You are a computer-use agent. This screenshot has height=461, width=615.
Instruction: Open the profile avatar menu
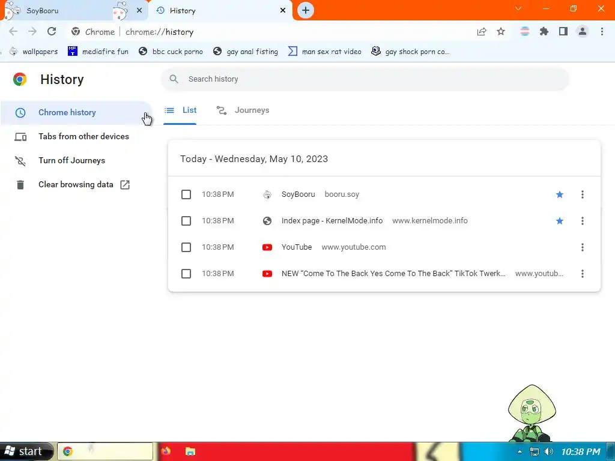click(583, 32)
